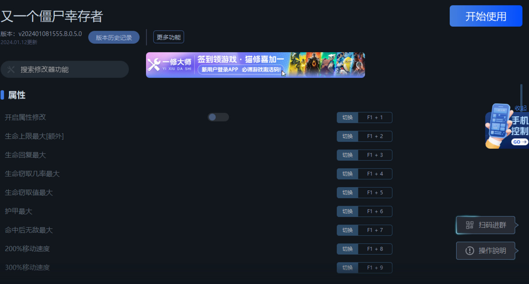Screen dimensions: 529x284
Task: Click the blue 属性 section marker
Action: click(x=2, y=95)
